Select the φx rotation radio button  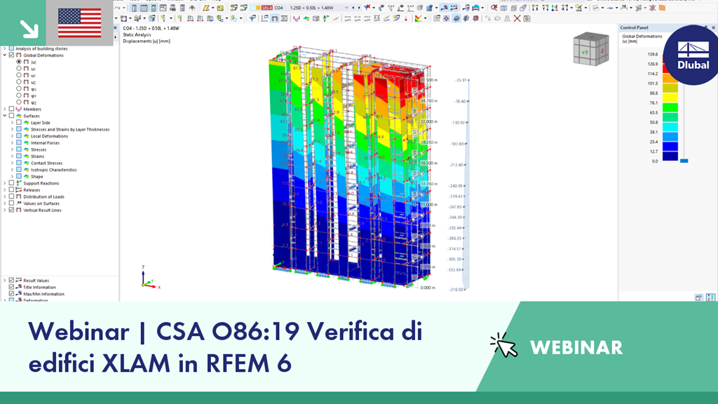[x=19, y=89]
